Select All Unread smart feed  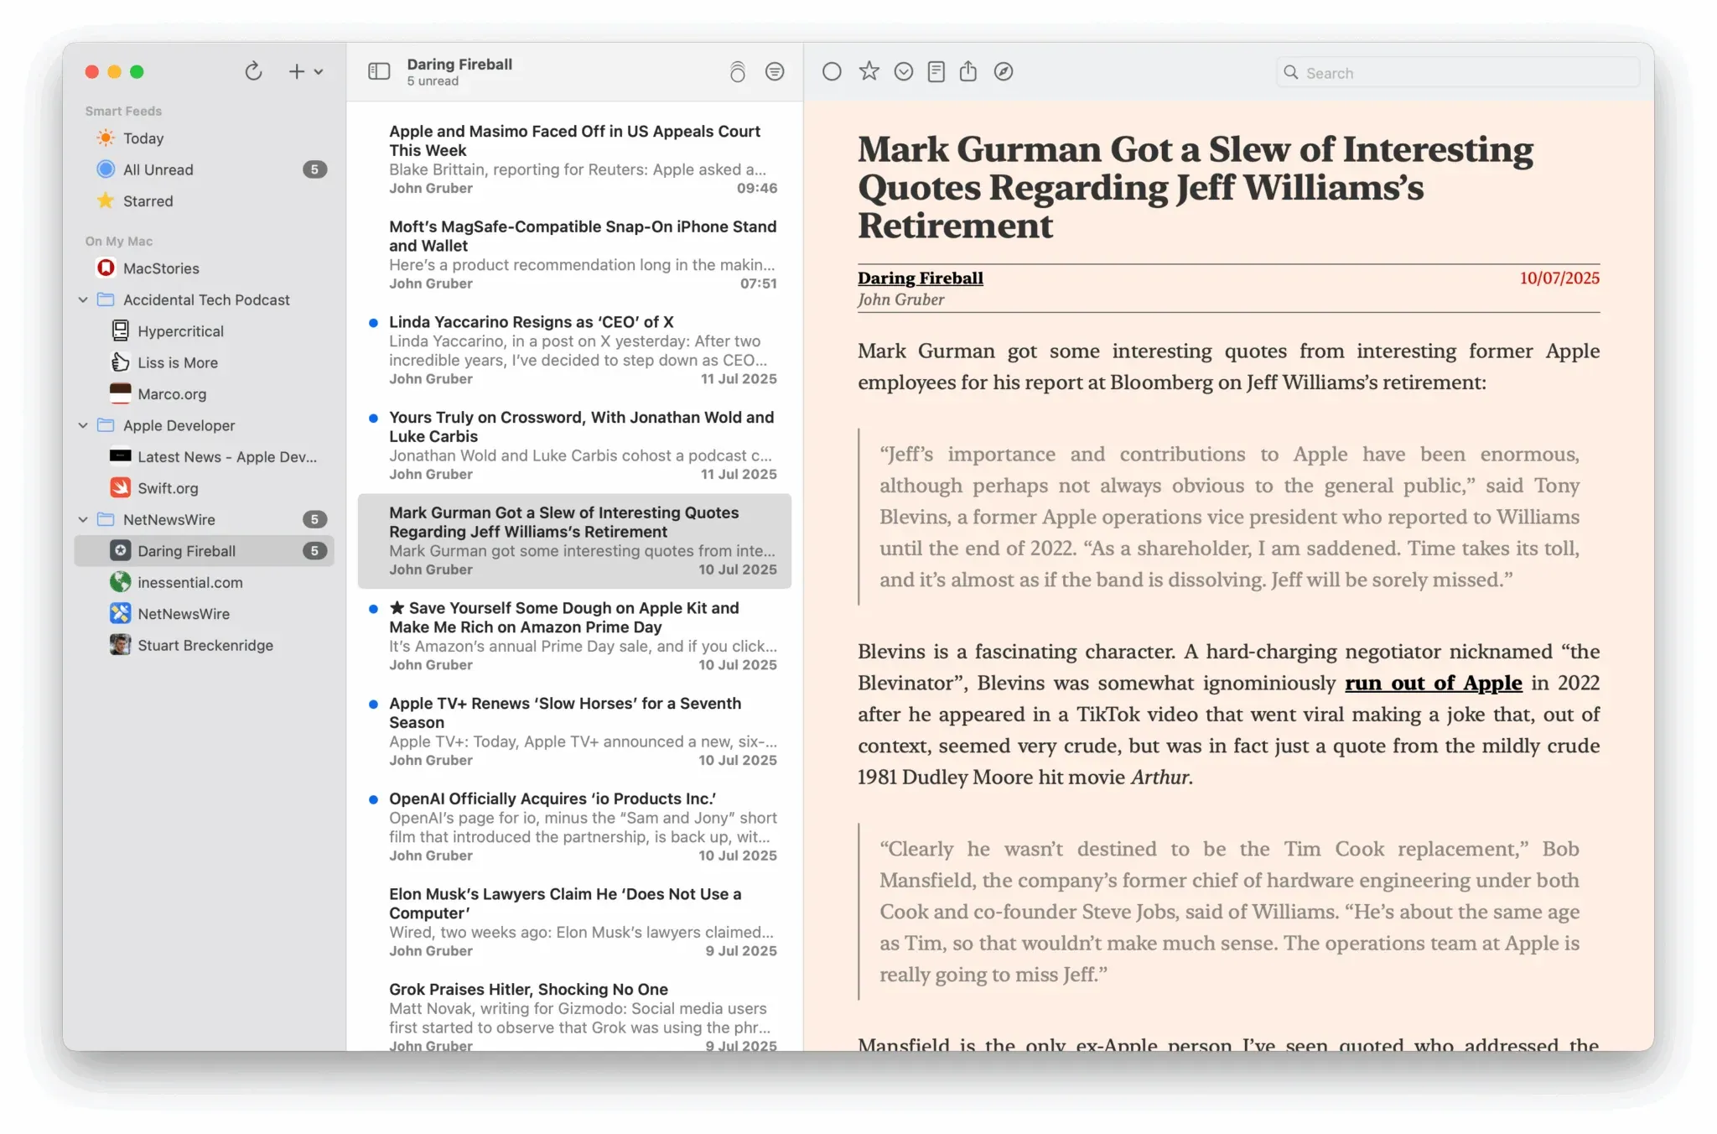158,170
